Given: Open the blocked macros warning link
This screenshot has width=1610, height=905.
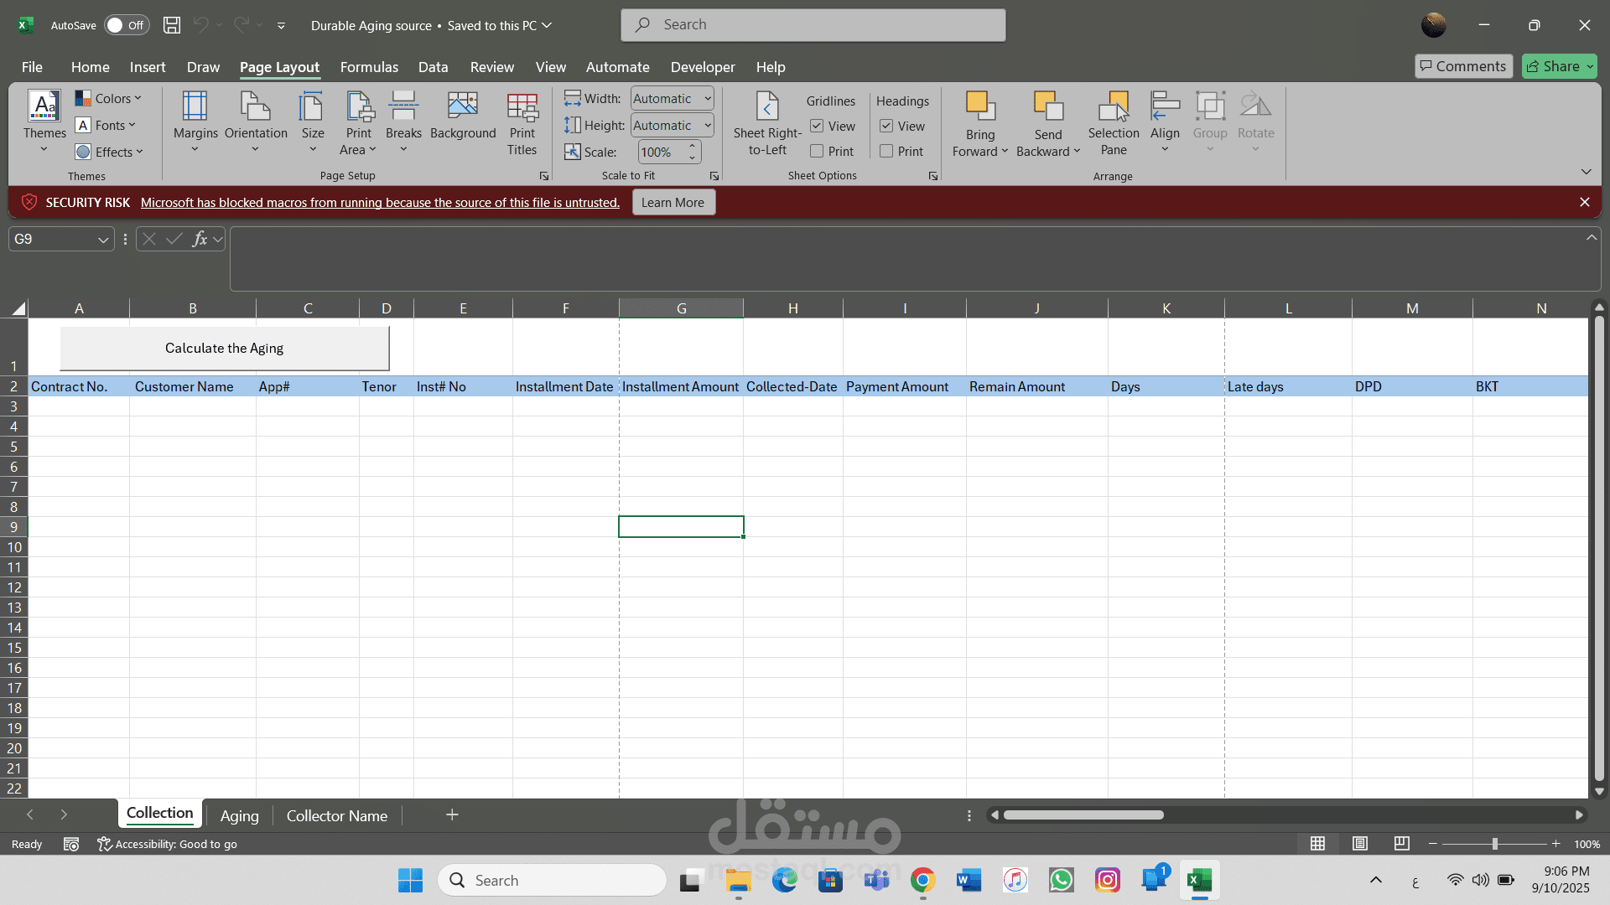Looking at the screenshot, I should pos(380,202).
